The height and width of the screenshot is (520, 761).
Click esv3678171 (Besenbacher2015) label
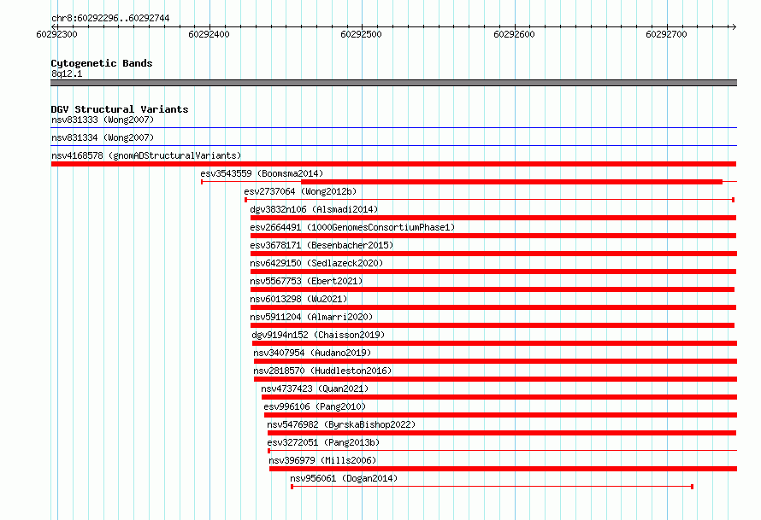[322, 245]
